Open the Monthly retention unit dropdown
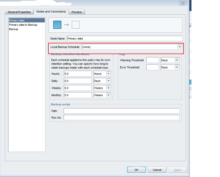The image size is (220, 177). click(x=108, y=95)
